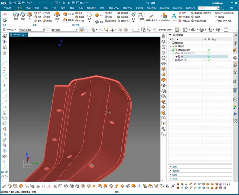Image resolution: width=239 pixels, height=195 pixels.
Task: Collapse the 模型历史记录 tree node
Action: click(x=170, y=50)
